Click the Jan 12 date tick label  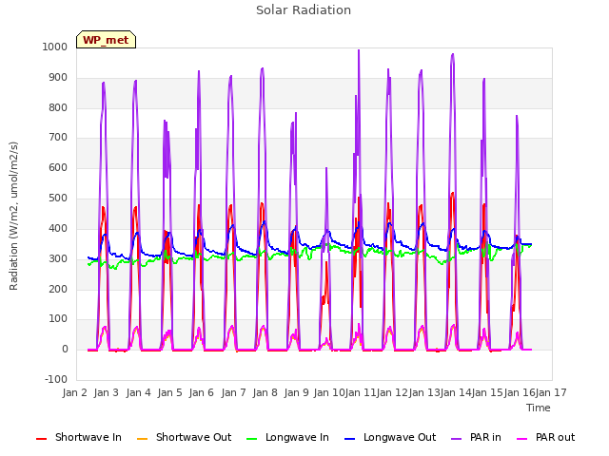[392, 392]
